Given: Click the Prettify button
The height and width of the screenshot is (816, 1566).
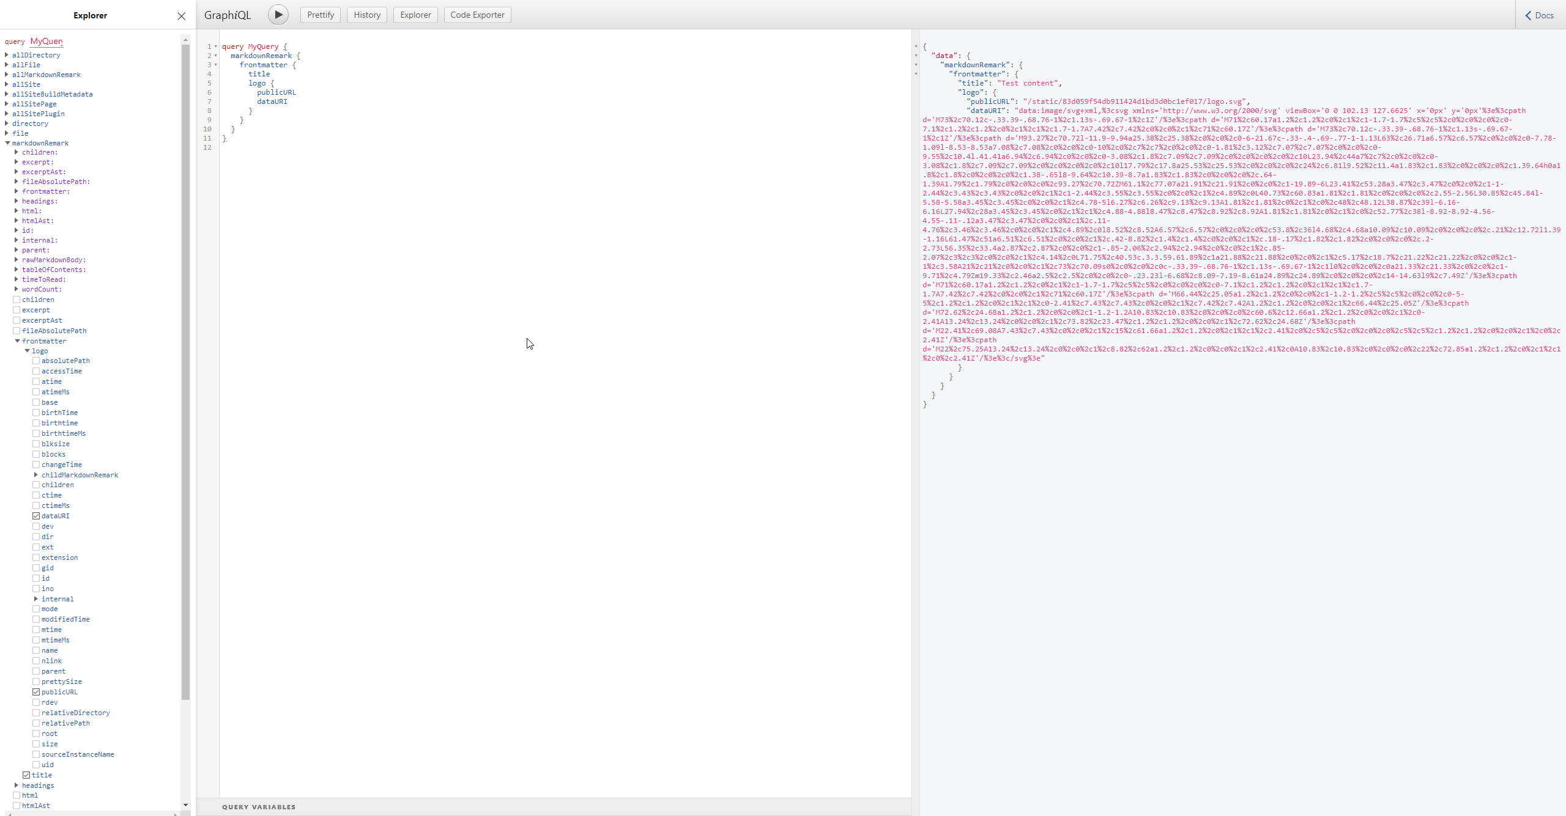Looking at the screenshot, I should (320, 14).
